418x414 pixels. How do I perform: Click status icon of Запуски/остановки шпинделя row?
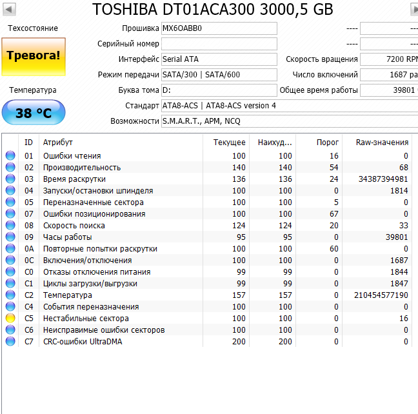point(10,190)
